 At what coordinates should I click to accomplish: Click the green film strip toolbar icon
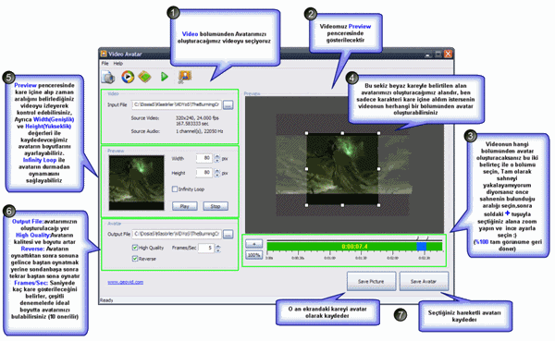tap(145, 77)
